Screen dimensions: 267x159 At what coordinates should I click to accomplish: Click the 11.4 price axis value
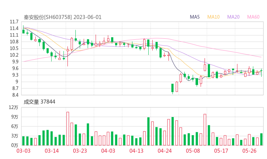tap(14, 29)
